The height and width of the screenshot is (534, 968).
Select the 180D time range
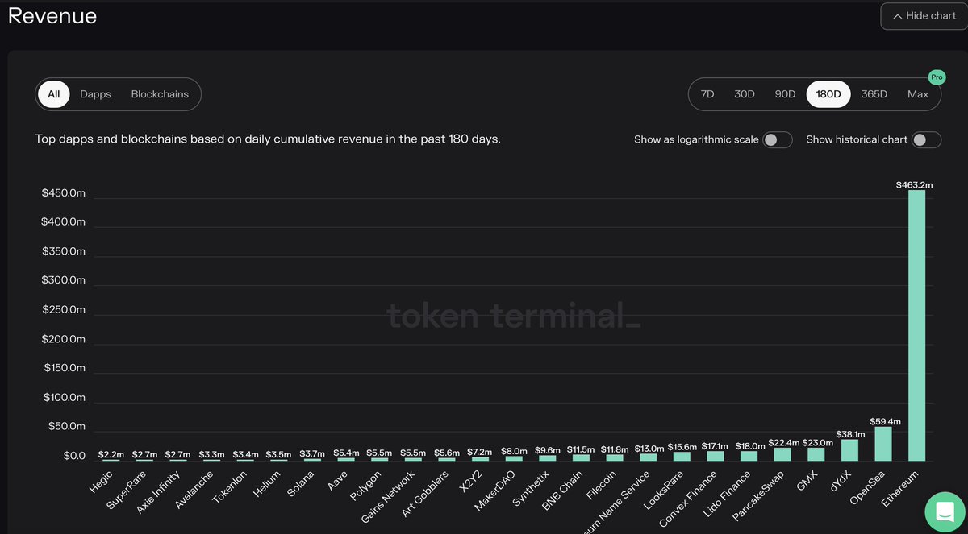(x=828, y=94)
